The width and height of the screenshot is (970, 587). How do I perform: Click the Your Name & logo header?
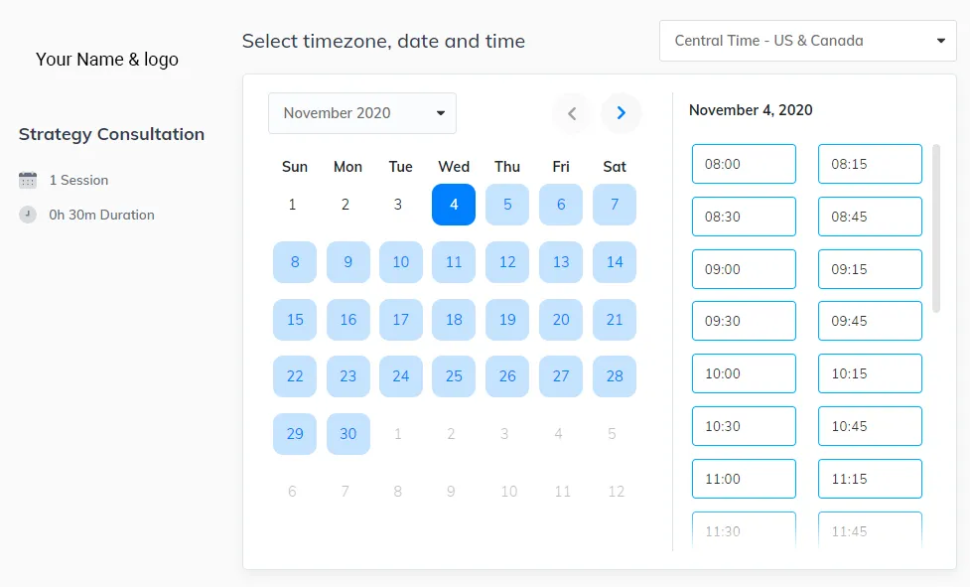point(107,60)
